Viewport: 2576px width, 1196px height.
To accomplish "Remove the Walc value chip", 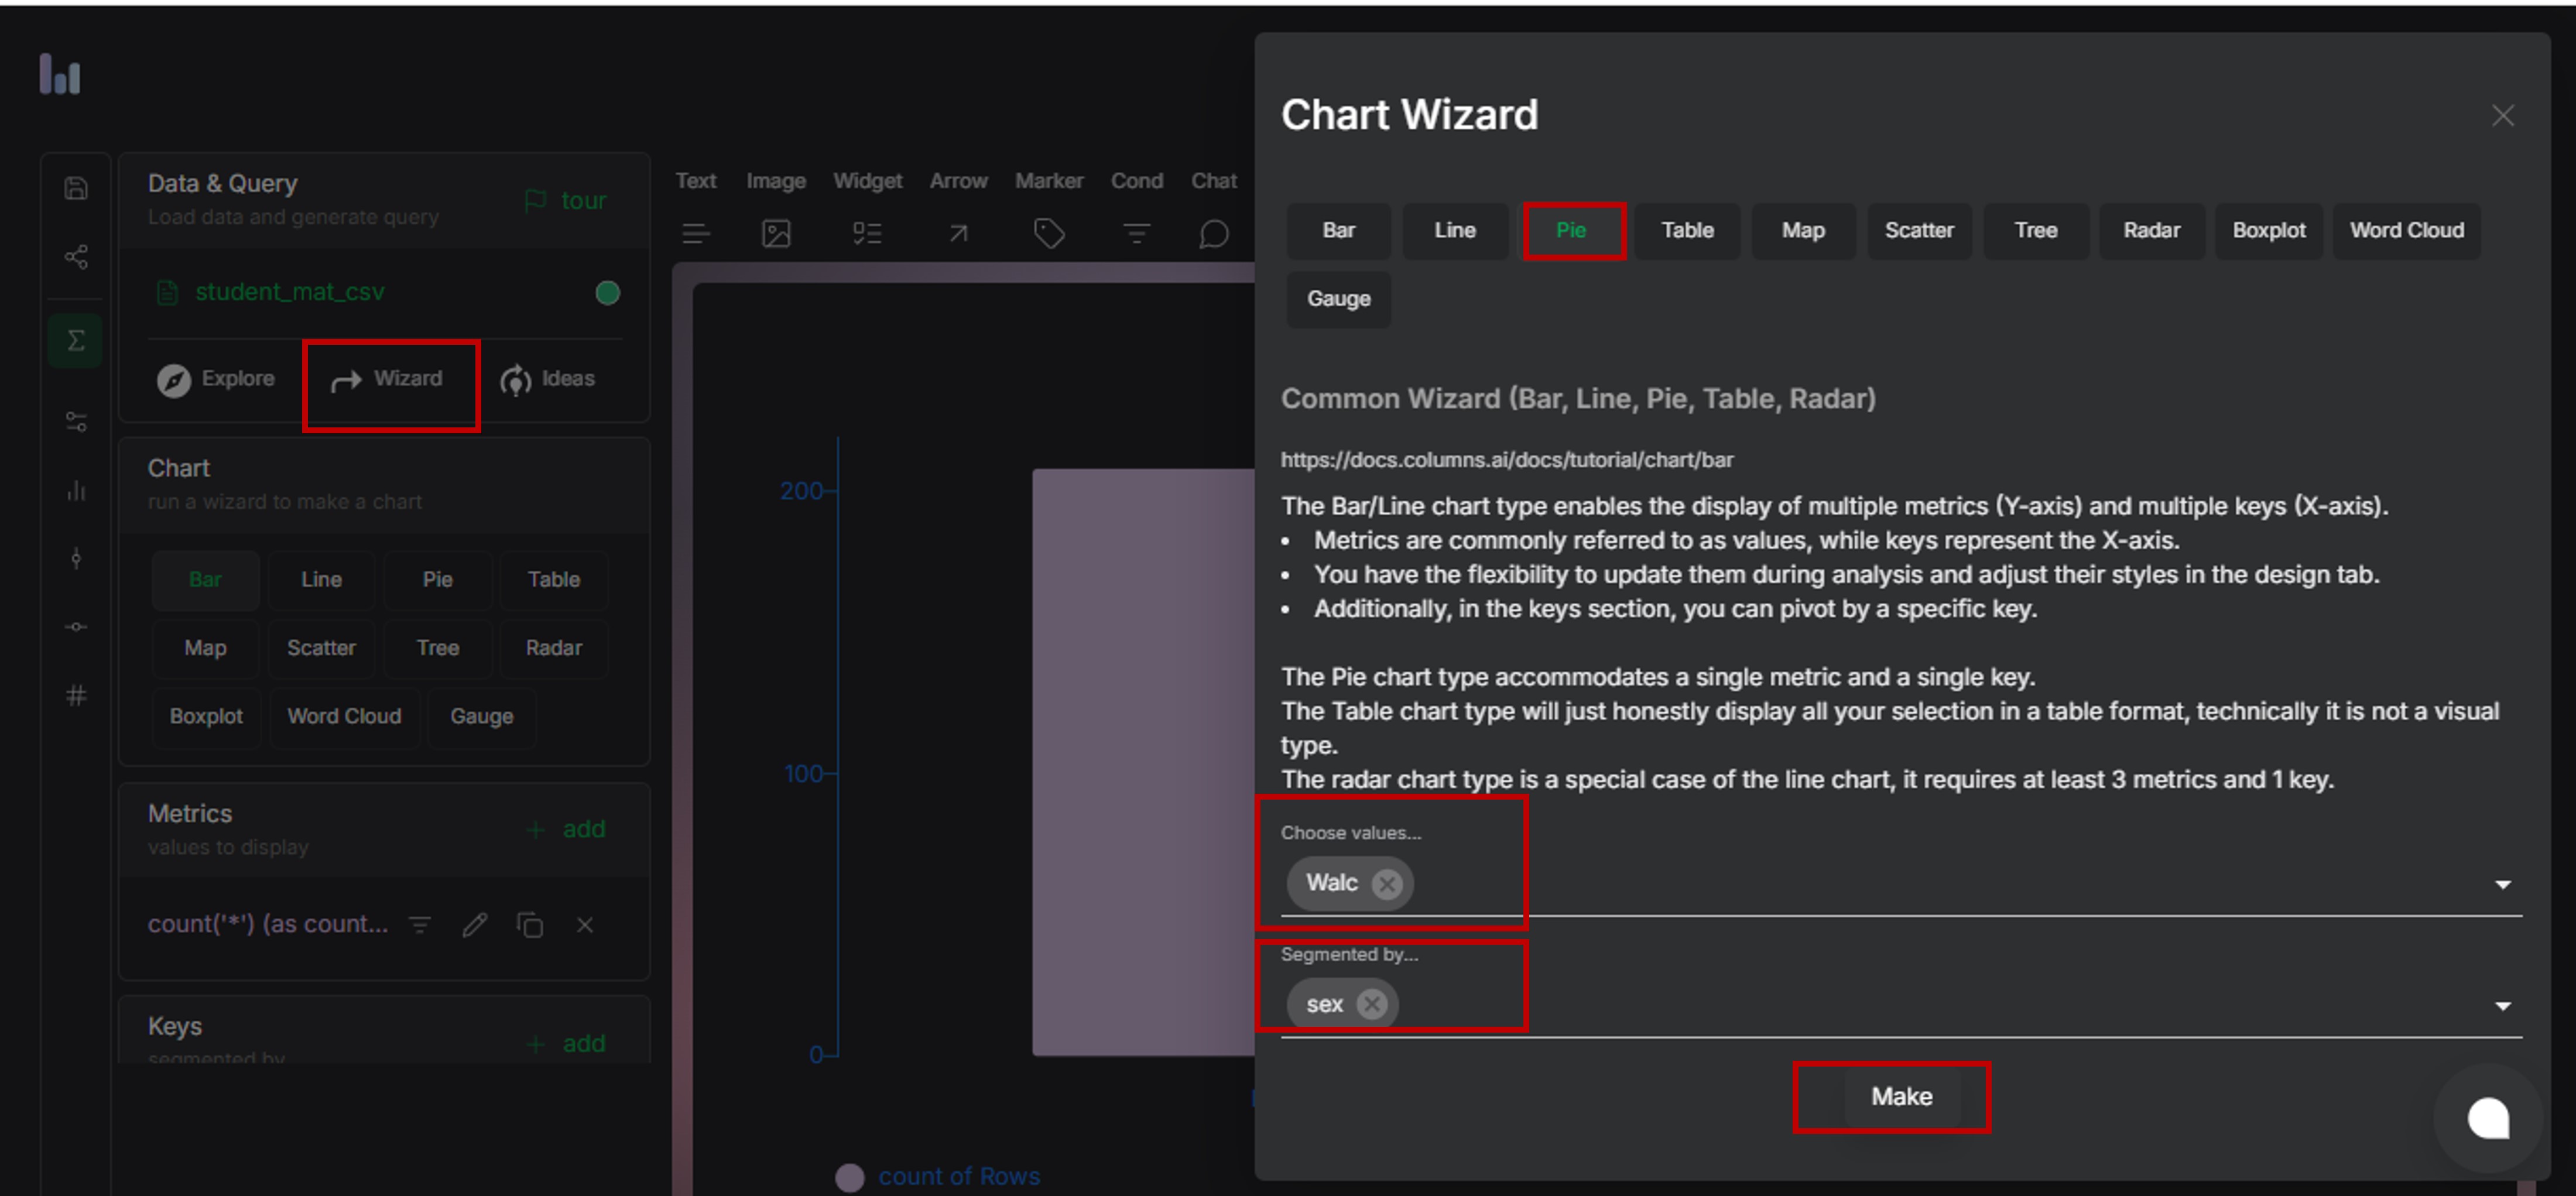I will 1386,884.
